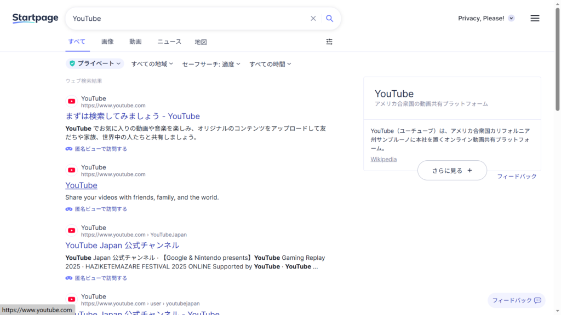561x315 pixels.
Task: Expand the プライベート privacy dropdown
Action: (95, 64)
